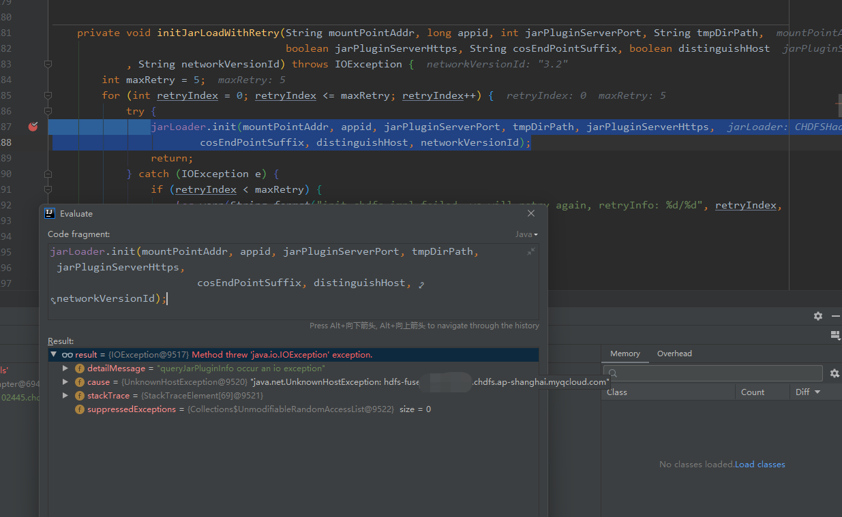Click the Load classes link
Screen dimensions: 842x517
coord(760,464)
